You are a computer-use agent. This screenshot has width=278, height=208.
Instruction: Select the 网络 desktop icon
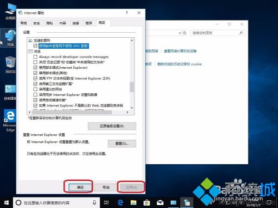10,38
